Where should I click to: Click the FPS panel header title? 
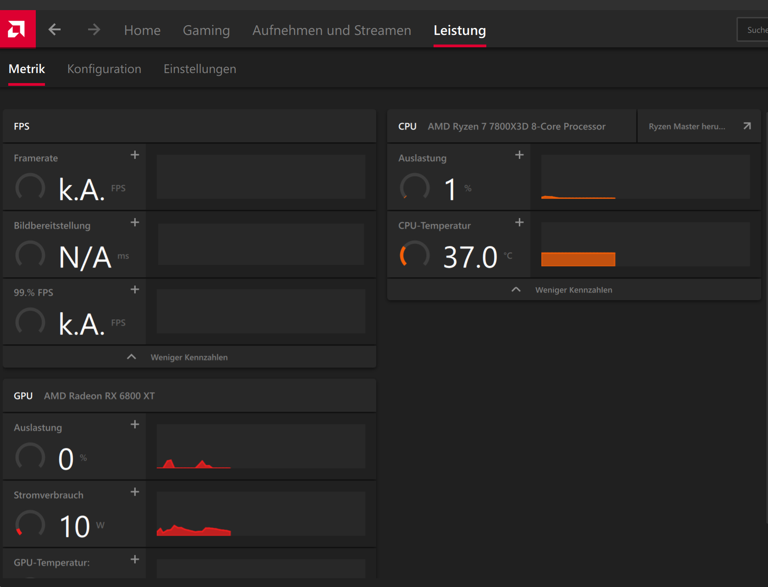click(x=22, y=126)
